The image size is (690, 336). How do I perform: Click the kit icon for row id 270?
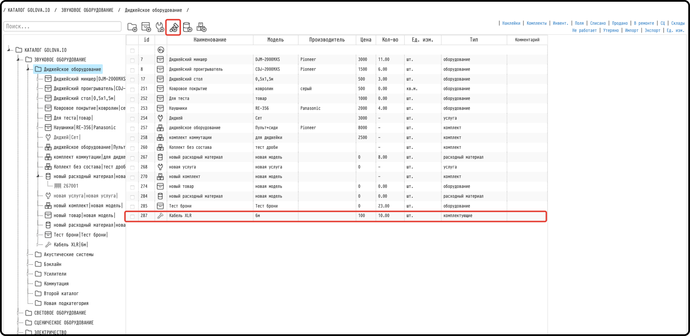click(160, 177)
